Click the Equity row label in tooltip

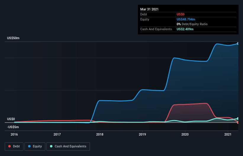[x=145, y=19]
